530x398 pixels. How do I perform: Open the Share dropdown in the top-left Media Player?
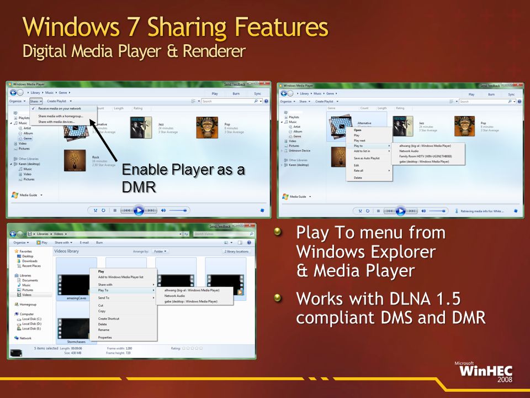(x=35, y=101)
